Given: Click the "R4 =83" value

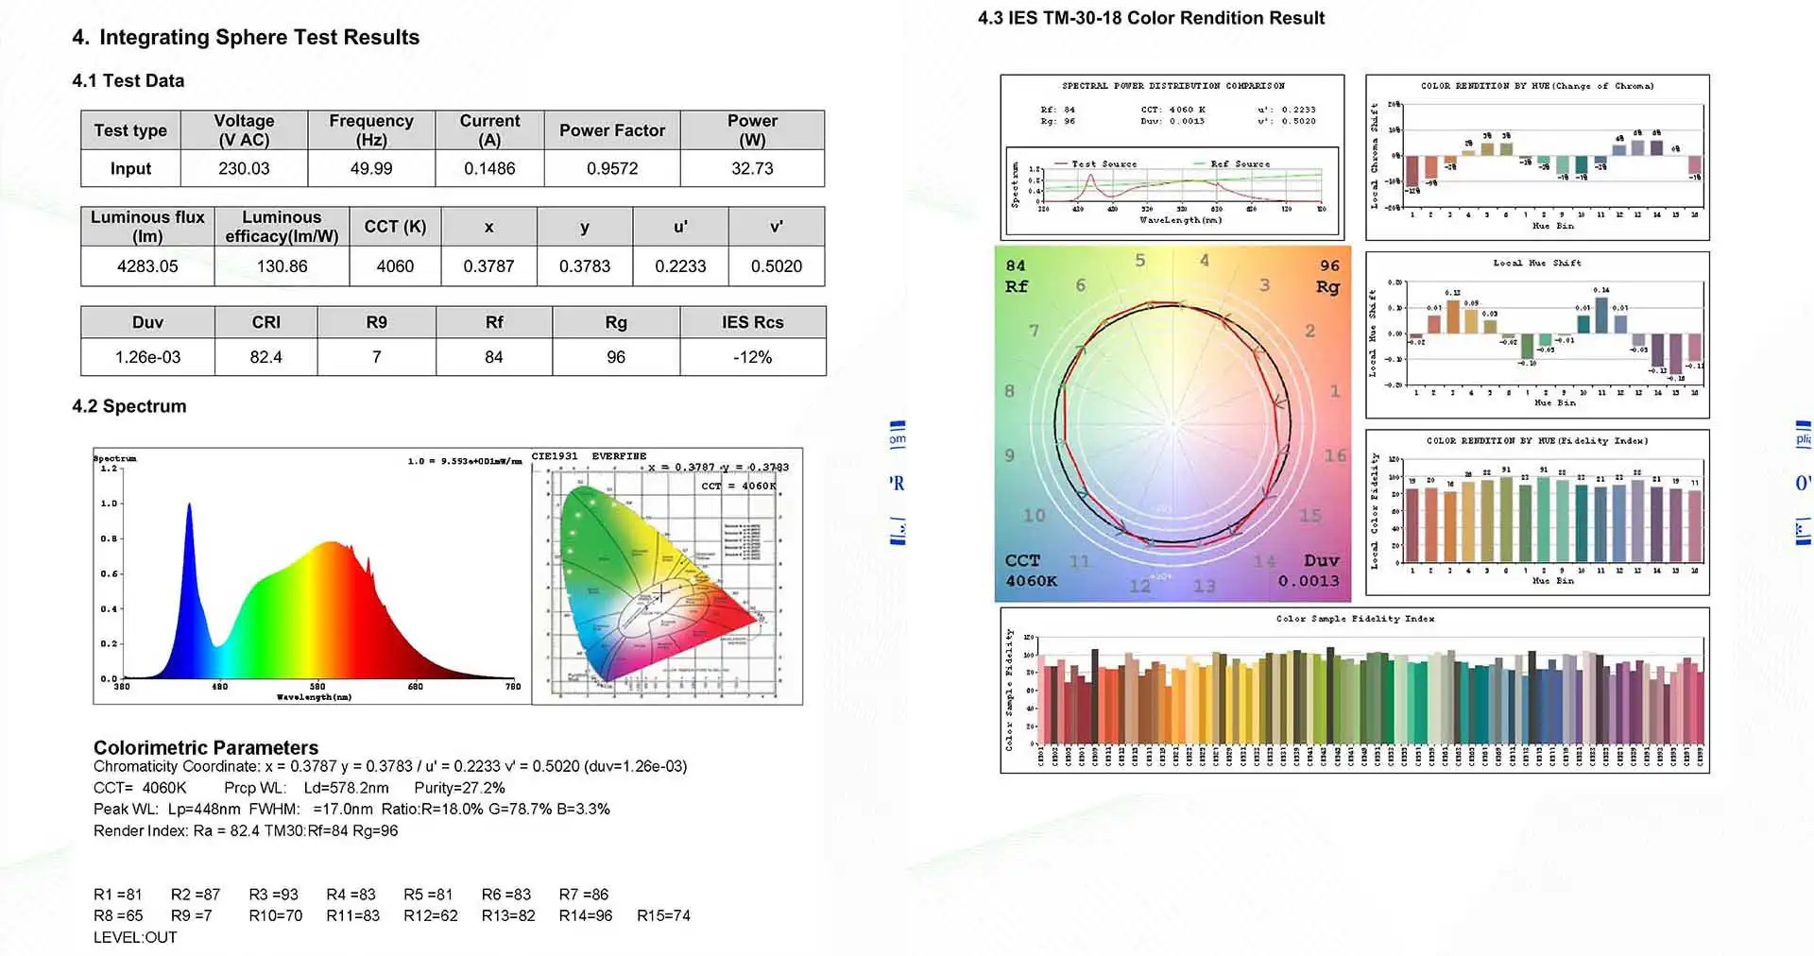Looking at the screenshot, I should point(351,895).
